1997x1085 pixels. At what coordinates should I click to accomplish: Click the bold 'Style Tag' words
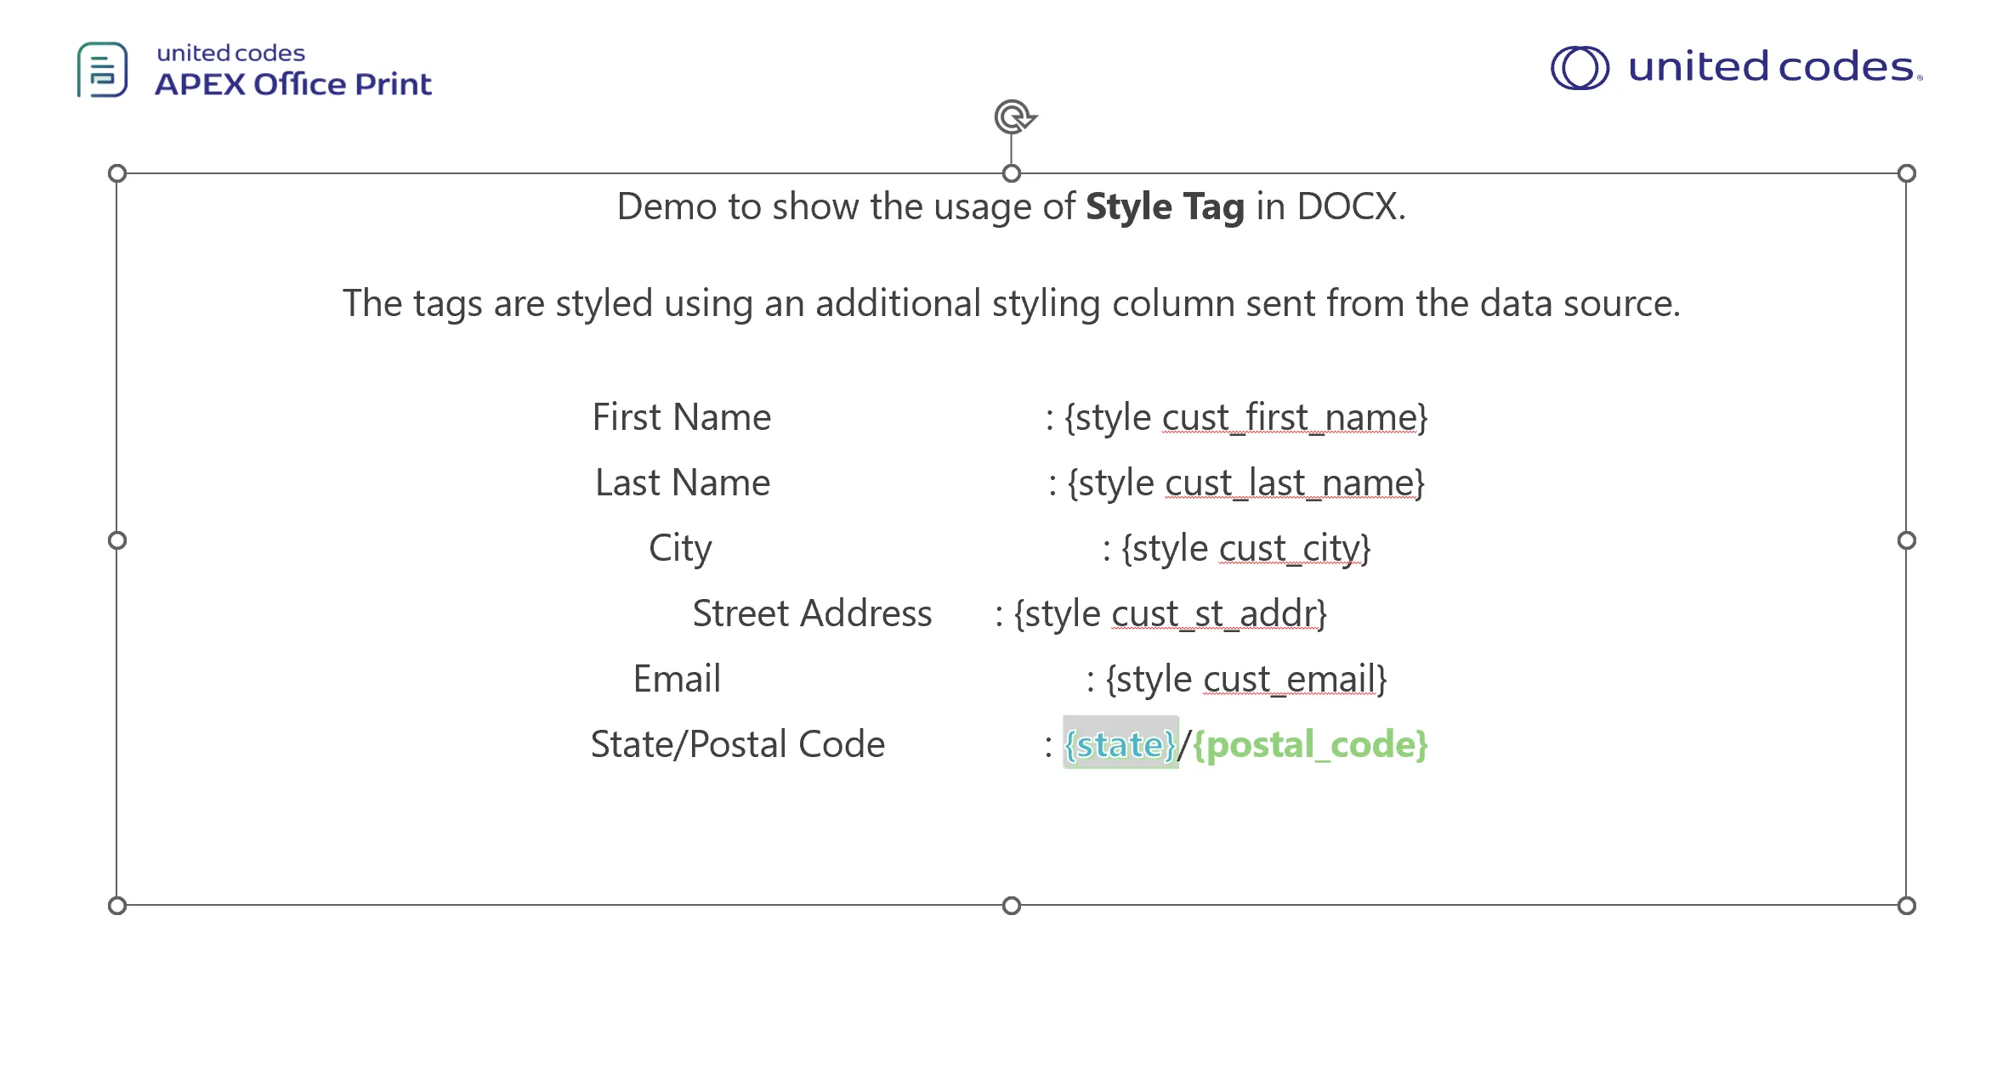1165,206
